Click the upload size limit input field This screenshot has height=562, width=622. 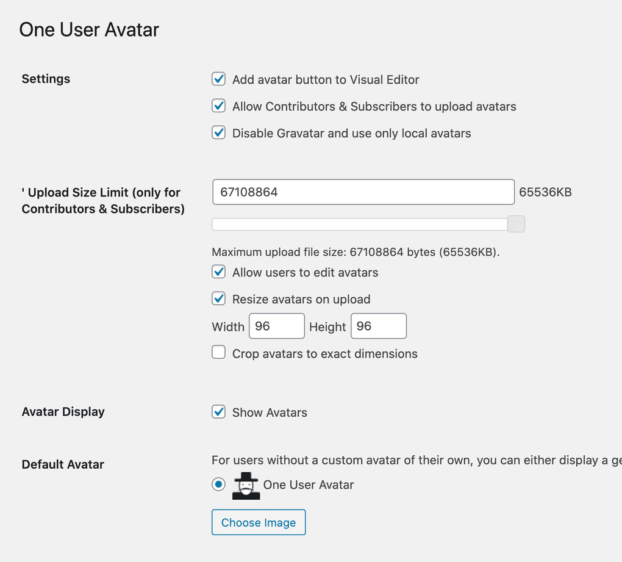363,192
